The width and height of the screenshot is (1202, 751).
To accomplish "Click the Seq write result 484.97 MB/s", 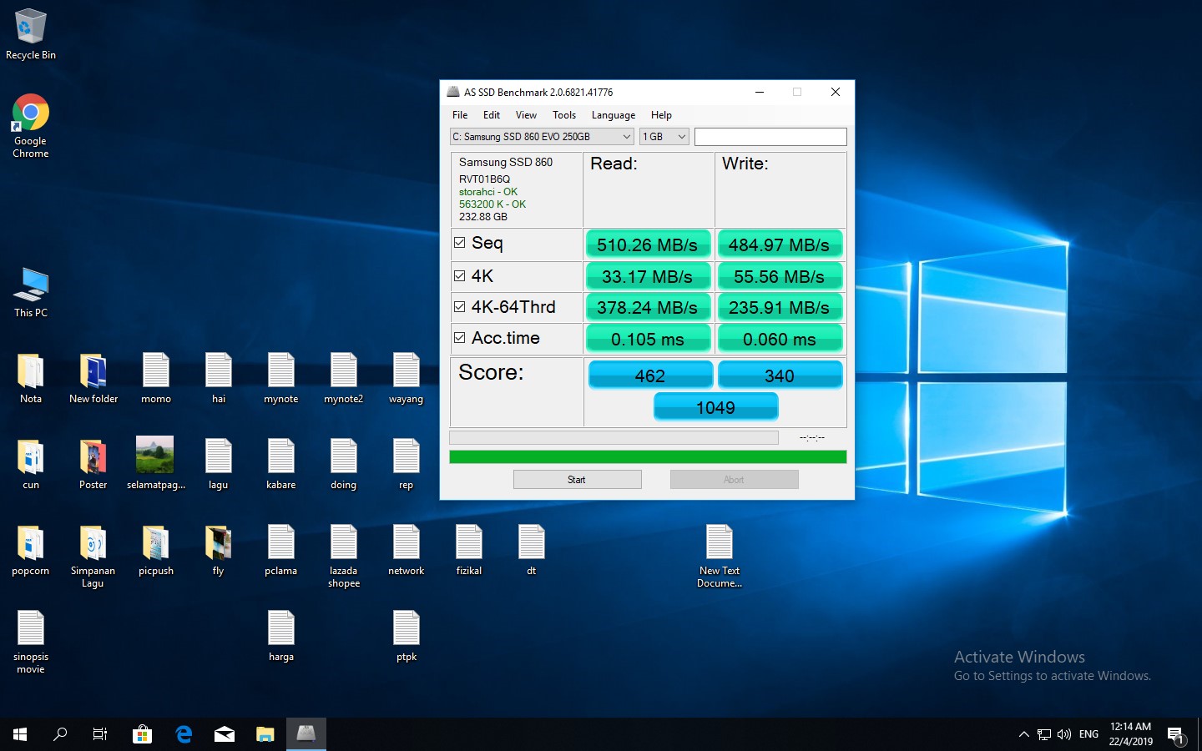I will point(780,244).
